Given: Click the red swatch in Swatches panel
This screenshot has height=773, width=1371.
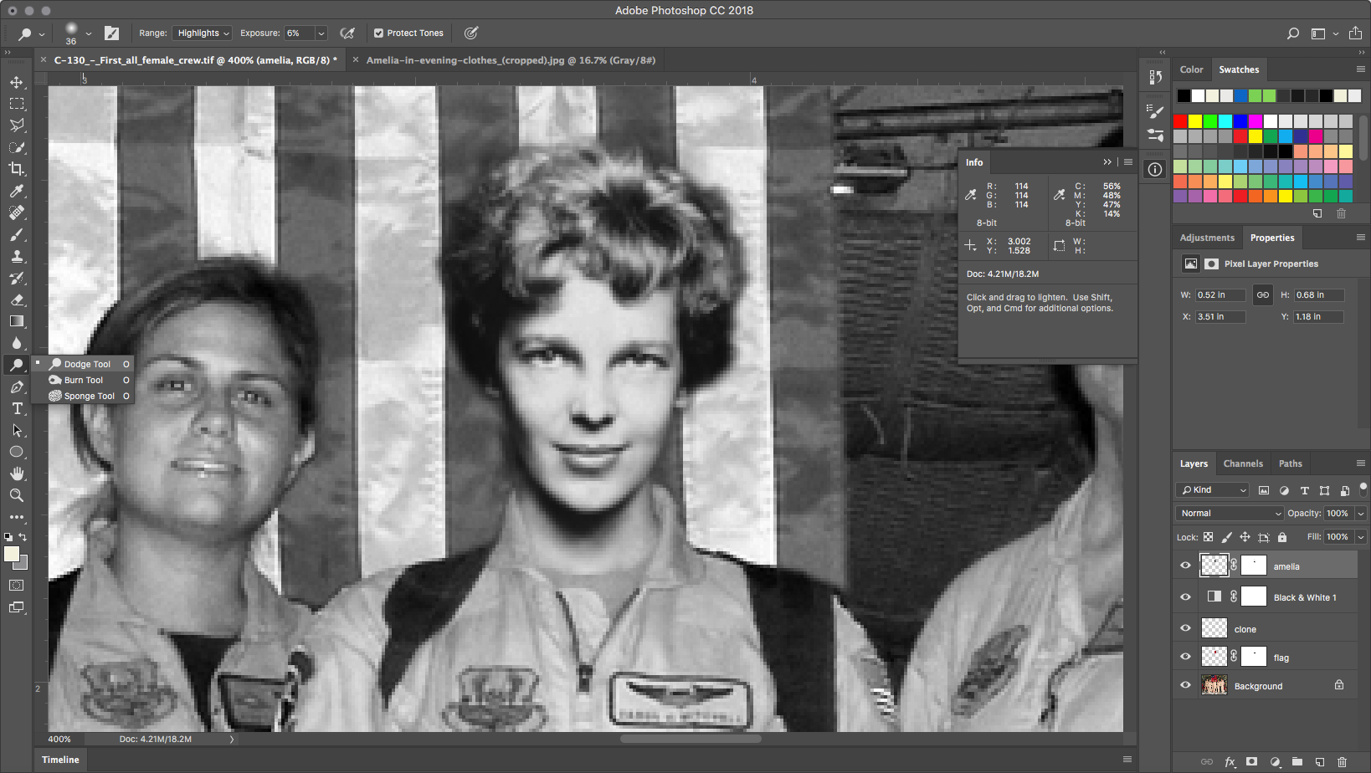Looking at the screenshot, I should (x=1180, y=121).
